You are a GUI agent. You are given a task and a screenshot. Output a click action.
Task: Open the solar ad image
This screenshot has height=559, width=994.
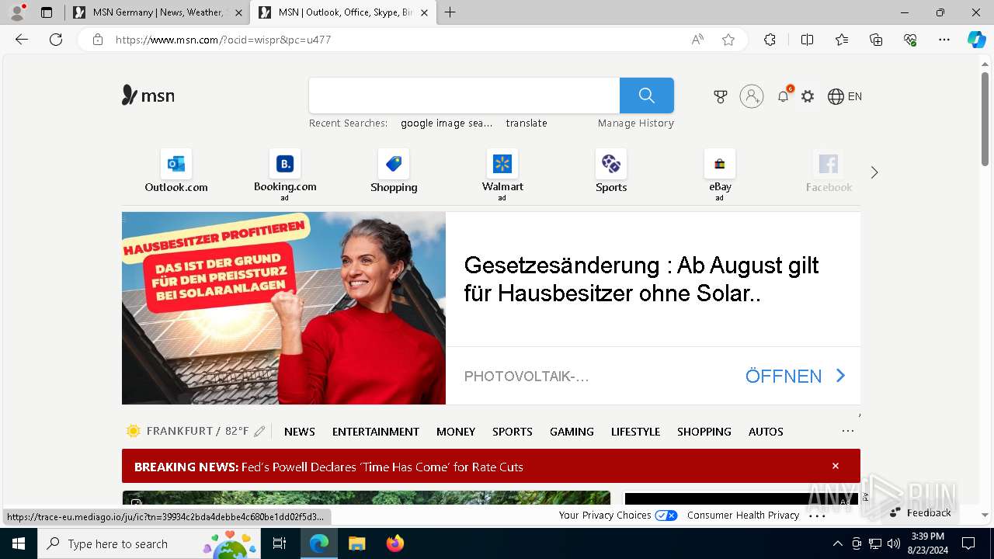coord(283,308)
